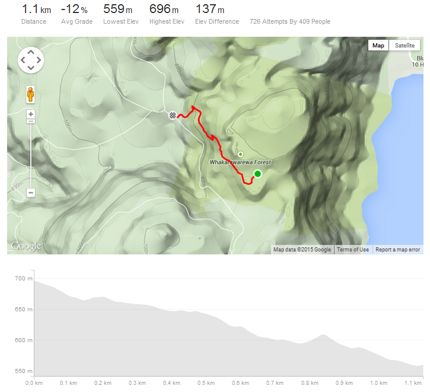Click the zoom slider track
The width and height of the screenshot is (430, 392).
tap(31, 155)
